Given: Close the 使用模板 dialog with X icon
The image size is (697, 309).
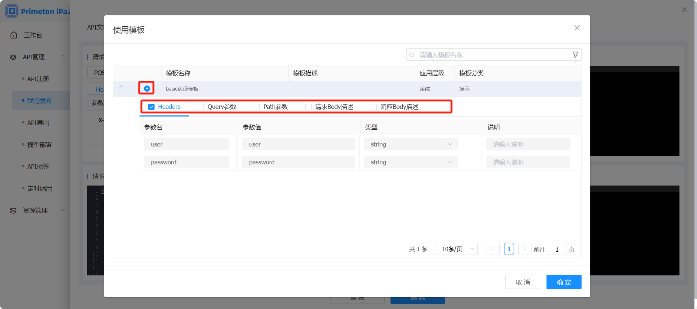Looking at the screenshot, I should point(577,28).
